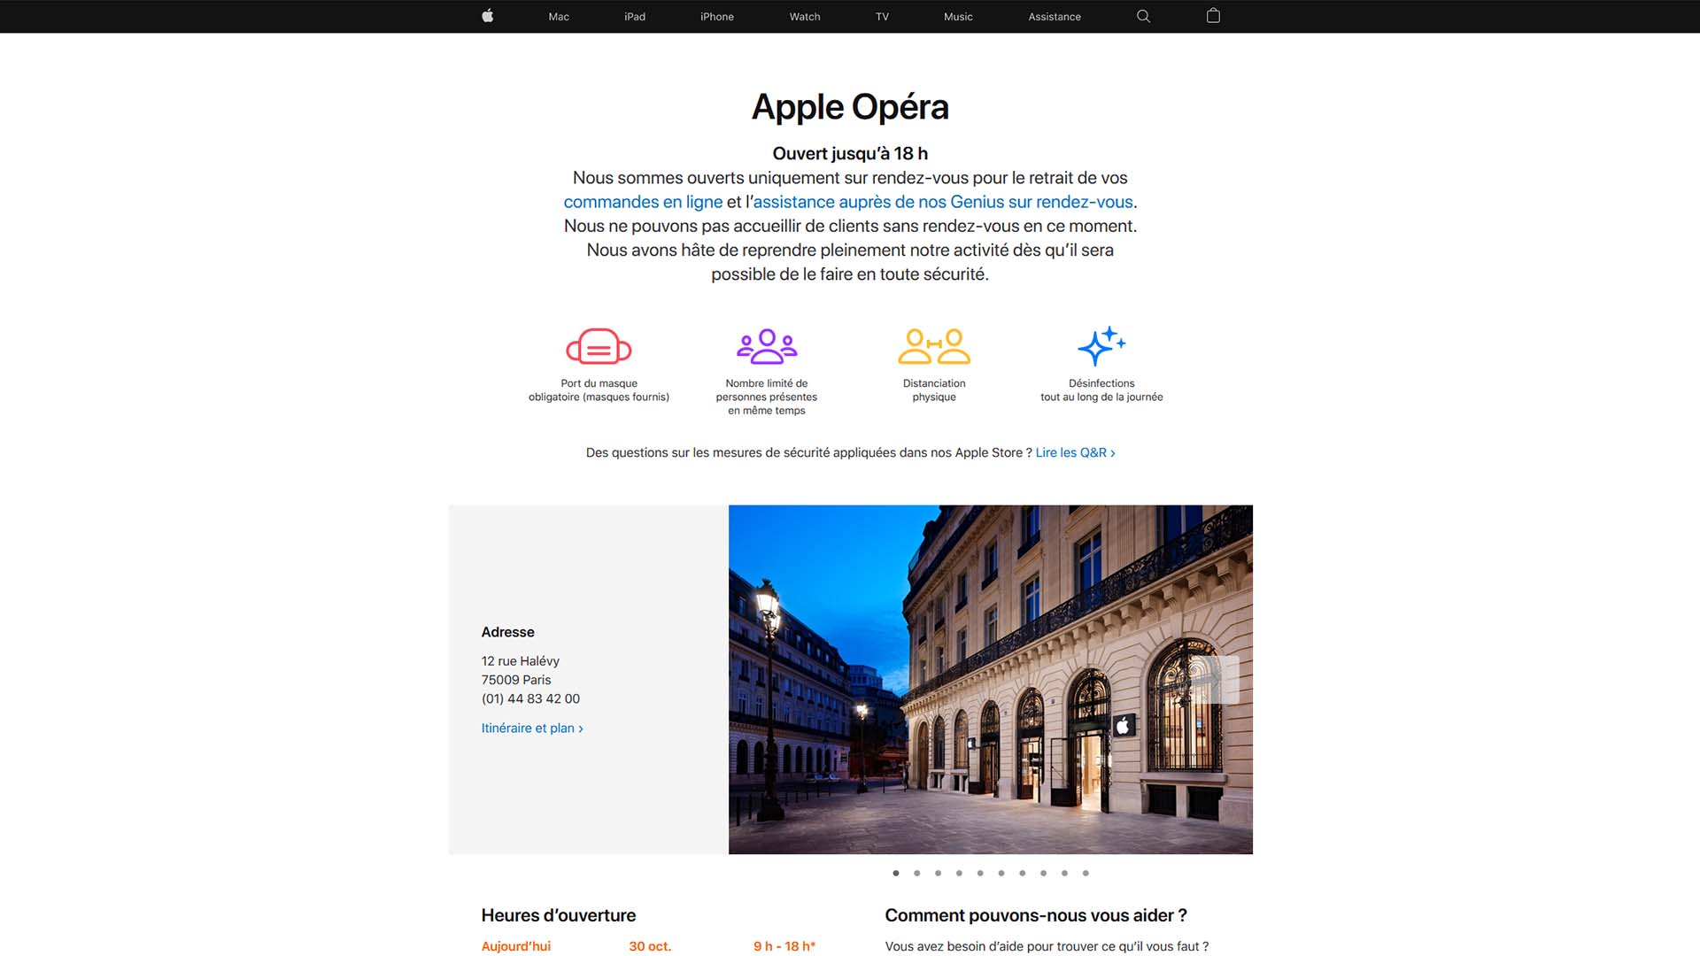Screen dimensions: 1700x956
Task: Open the iPhone menu item
Action: tap(717, 17)
